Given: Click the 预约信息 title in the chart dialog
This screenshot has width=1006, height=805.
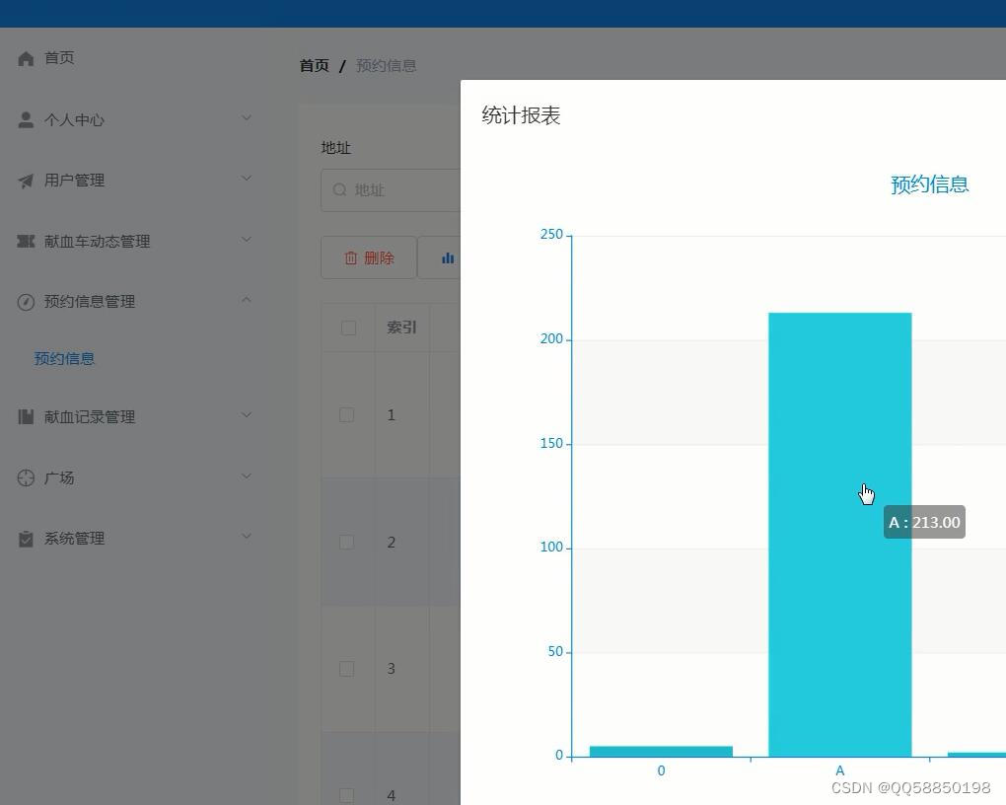Looking at the screenshot, I should click(x=928, y=184).
